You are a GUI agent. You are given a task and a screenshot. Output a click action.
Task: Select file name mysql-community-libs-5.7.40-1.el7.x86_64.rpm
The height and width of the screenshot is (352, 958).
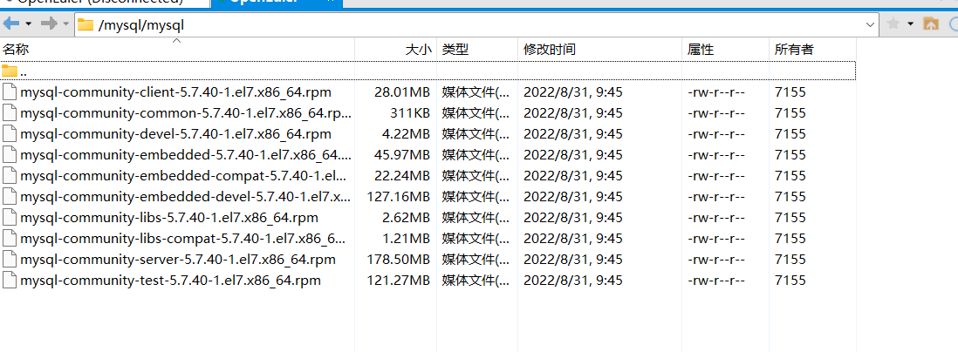[x=168, y=217]
